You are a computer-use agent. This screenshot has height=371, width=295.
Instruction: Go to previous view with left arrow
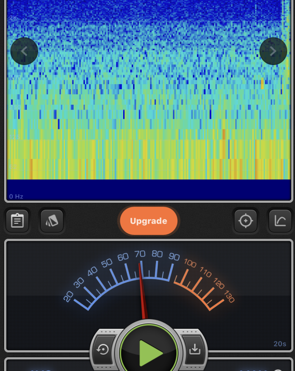(x=24, y=51)
